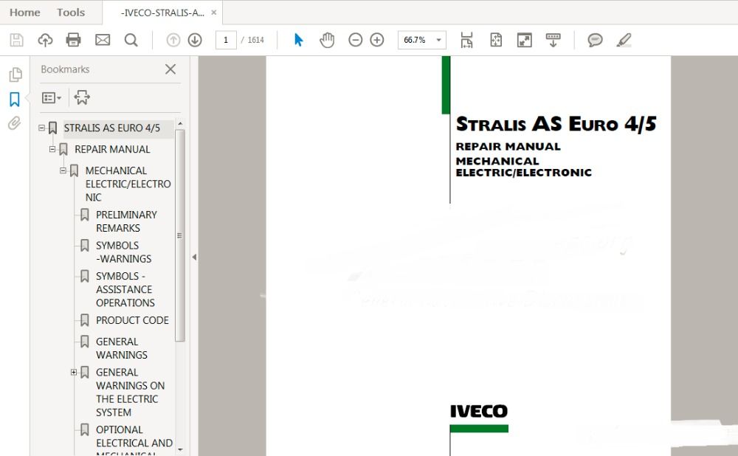
Task: Choose the Selection arrow tool
Action: pyautogui.click(x=298, y=40)
